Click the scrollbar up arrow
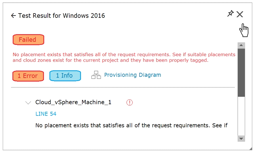Screen dimensions: 255x153 241,45
